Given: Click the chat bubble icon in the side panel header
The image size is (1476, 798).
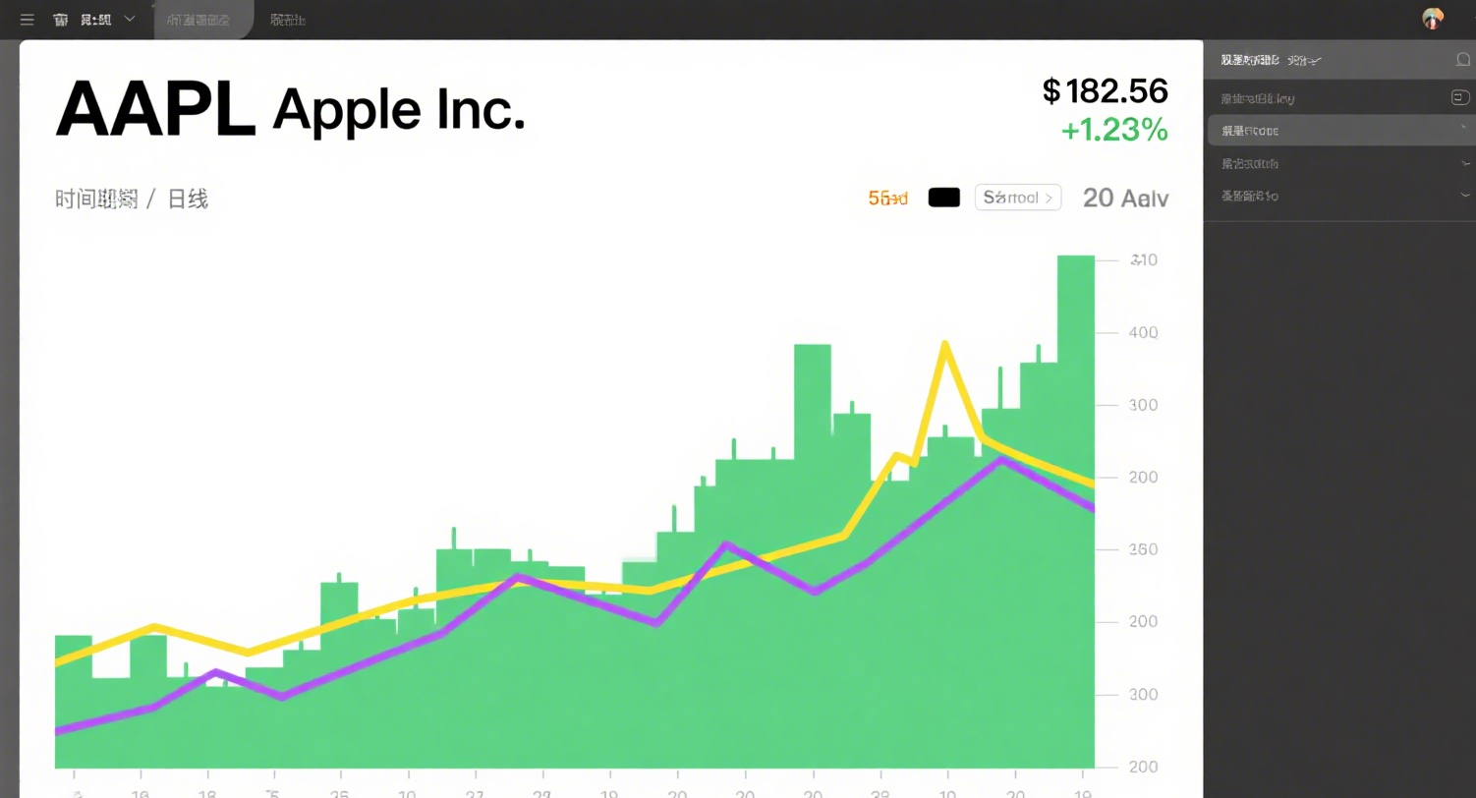Looking at the screenshot, I should point(1462,60).
